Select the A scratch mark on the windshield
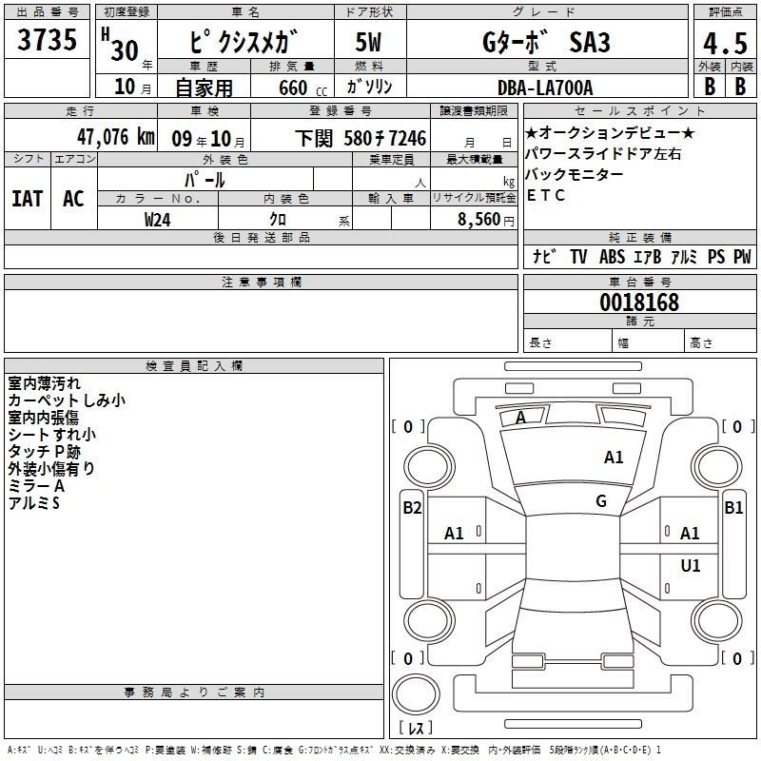761x761 pixels. (520, 418)
